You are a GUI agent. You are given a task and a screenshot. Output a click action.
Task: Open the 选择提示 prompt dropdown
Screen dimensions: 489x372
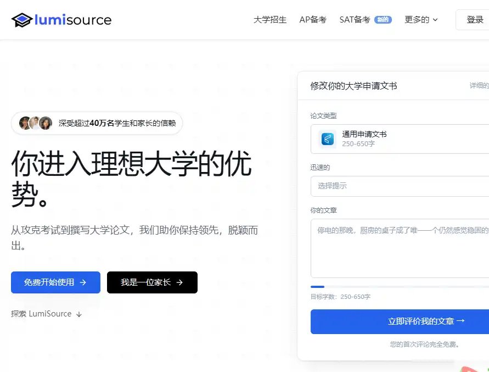pyautogui.click(x=400, y=186)
